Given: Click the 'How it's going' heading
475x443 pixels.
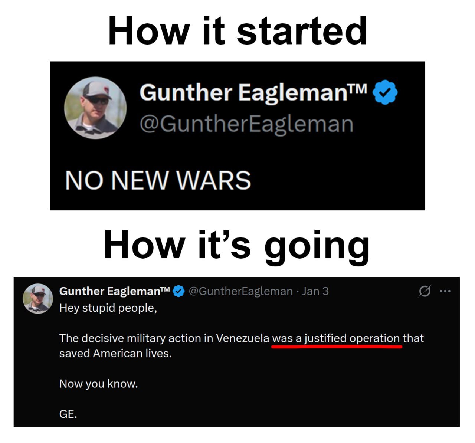Looking at the screenshot, I should 236,245.
